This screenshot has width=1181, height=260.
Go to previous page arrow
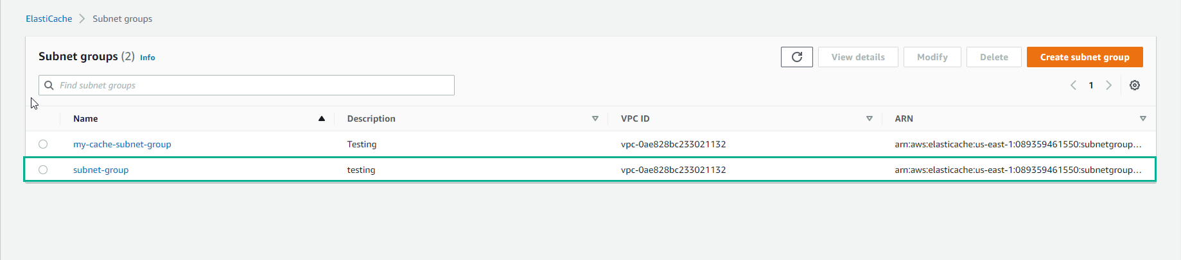coord(1073,85)
